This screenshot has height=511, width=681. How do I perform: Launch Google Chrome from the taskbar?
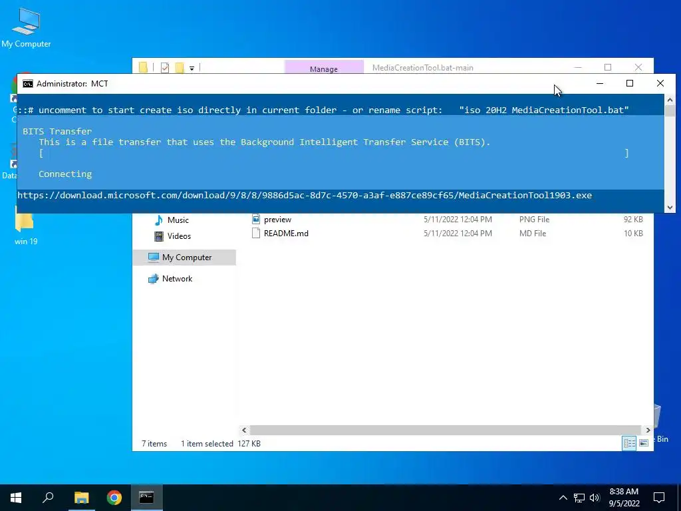point(114,498)
